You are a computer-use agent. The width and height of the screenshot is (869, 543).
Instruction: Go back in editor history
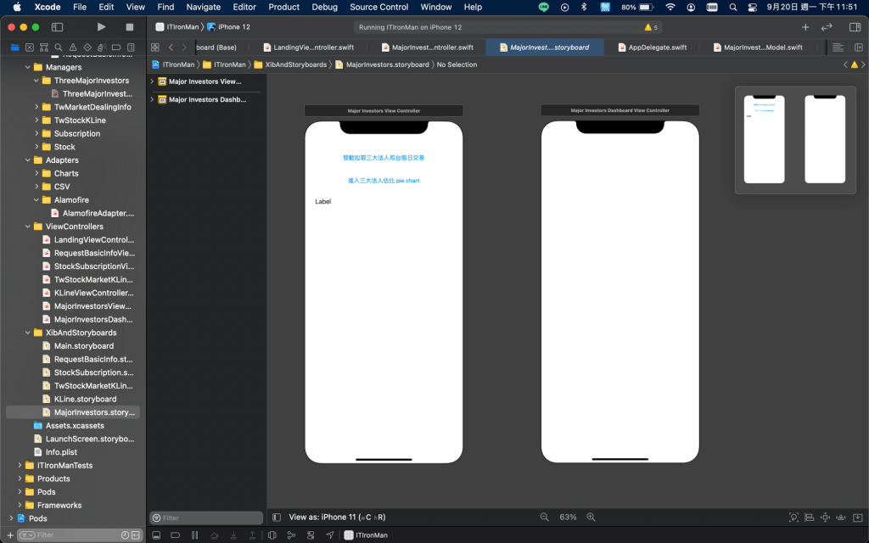coord(171,48)
